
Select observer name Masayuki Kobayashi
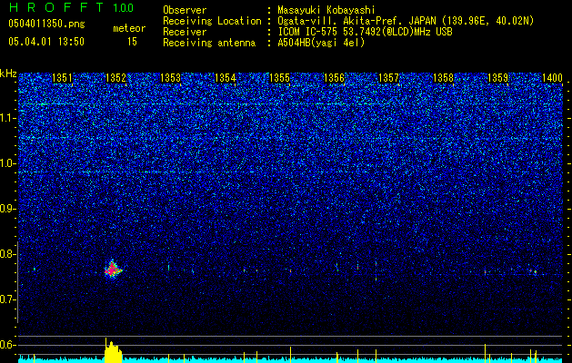pyautogui.click(x=326, y=10)
